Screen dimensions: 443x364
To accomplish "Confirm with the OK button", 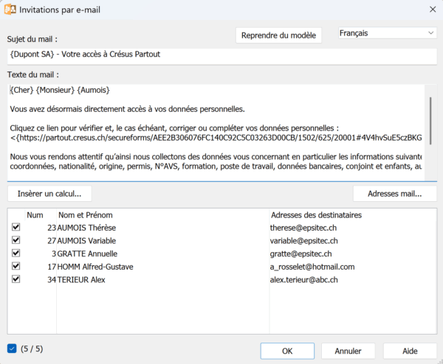I will (287, 351).
